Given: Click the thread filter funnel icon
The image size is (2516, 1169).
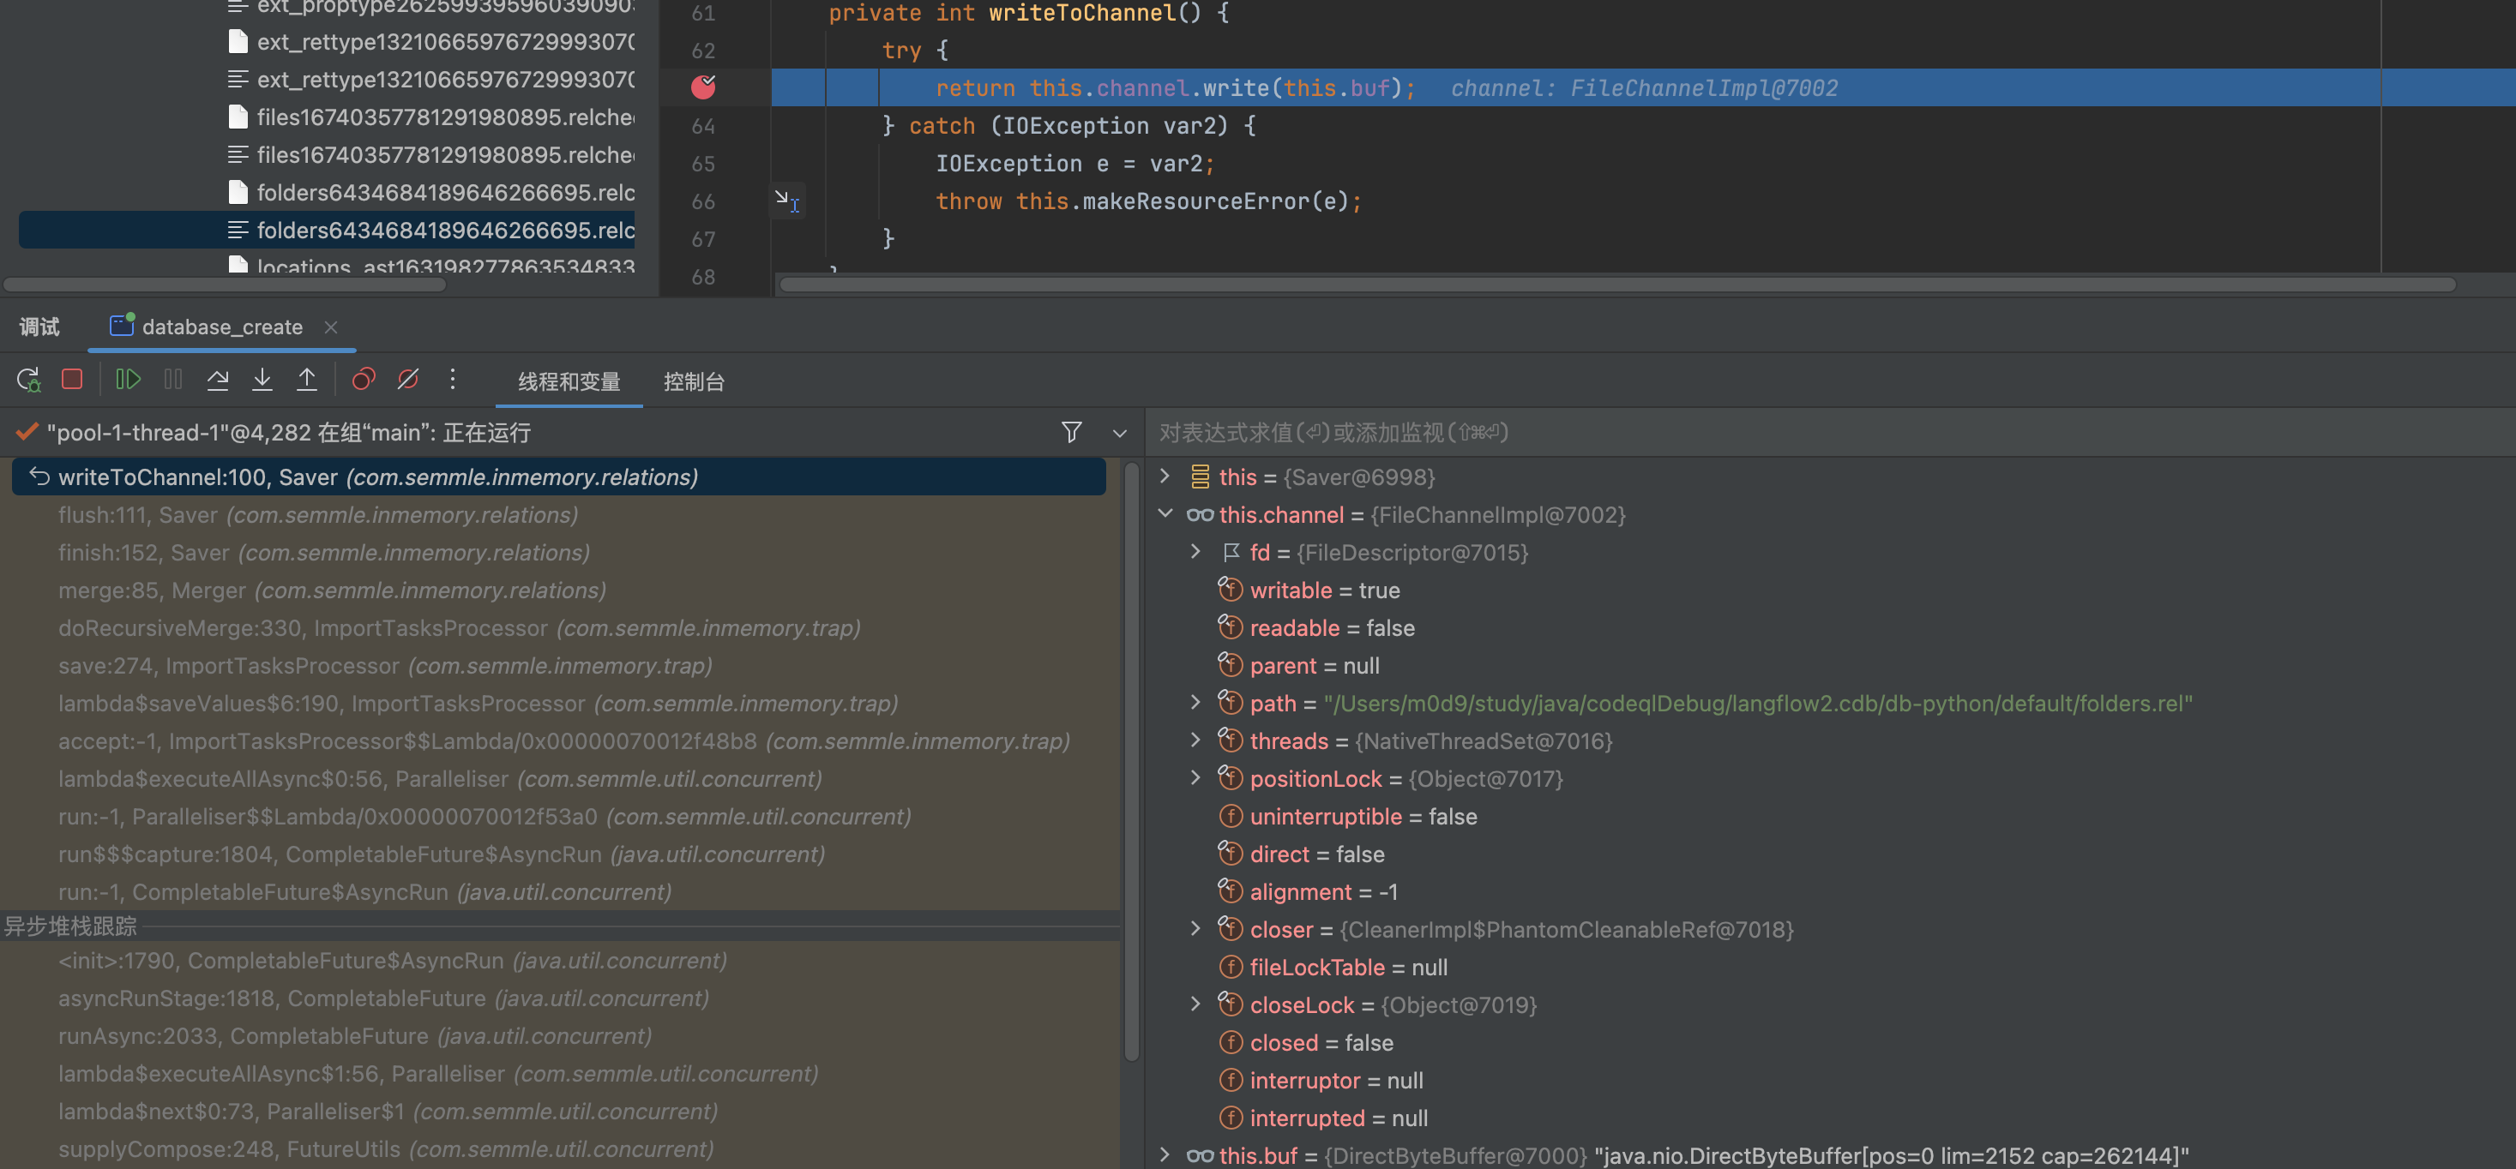Looking at the screenshot, I should point(1071,432).
